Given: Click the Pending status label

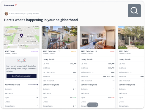Looking at the screenshot, I should tap(74, 51).
